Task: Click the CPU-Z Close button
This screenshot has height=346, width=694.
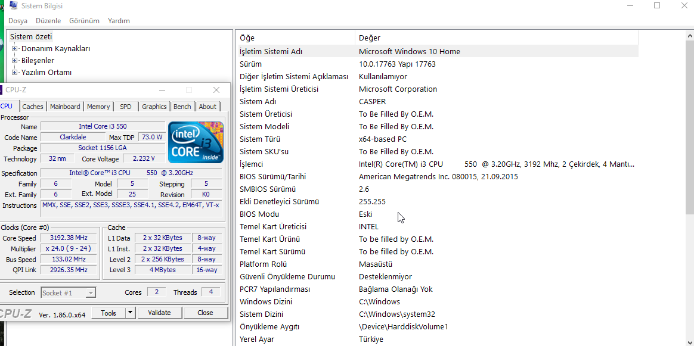Action: 205,313
